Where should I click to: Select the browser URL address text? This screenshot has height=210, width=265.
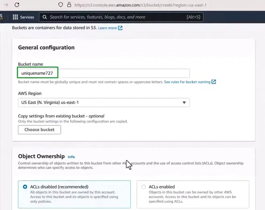click(x=141, y=5)
